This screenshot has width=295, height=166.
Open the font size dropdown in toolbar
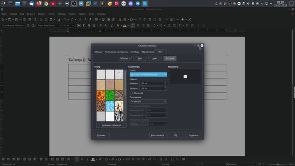tap(69, 25)
